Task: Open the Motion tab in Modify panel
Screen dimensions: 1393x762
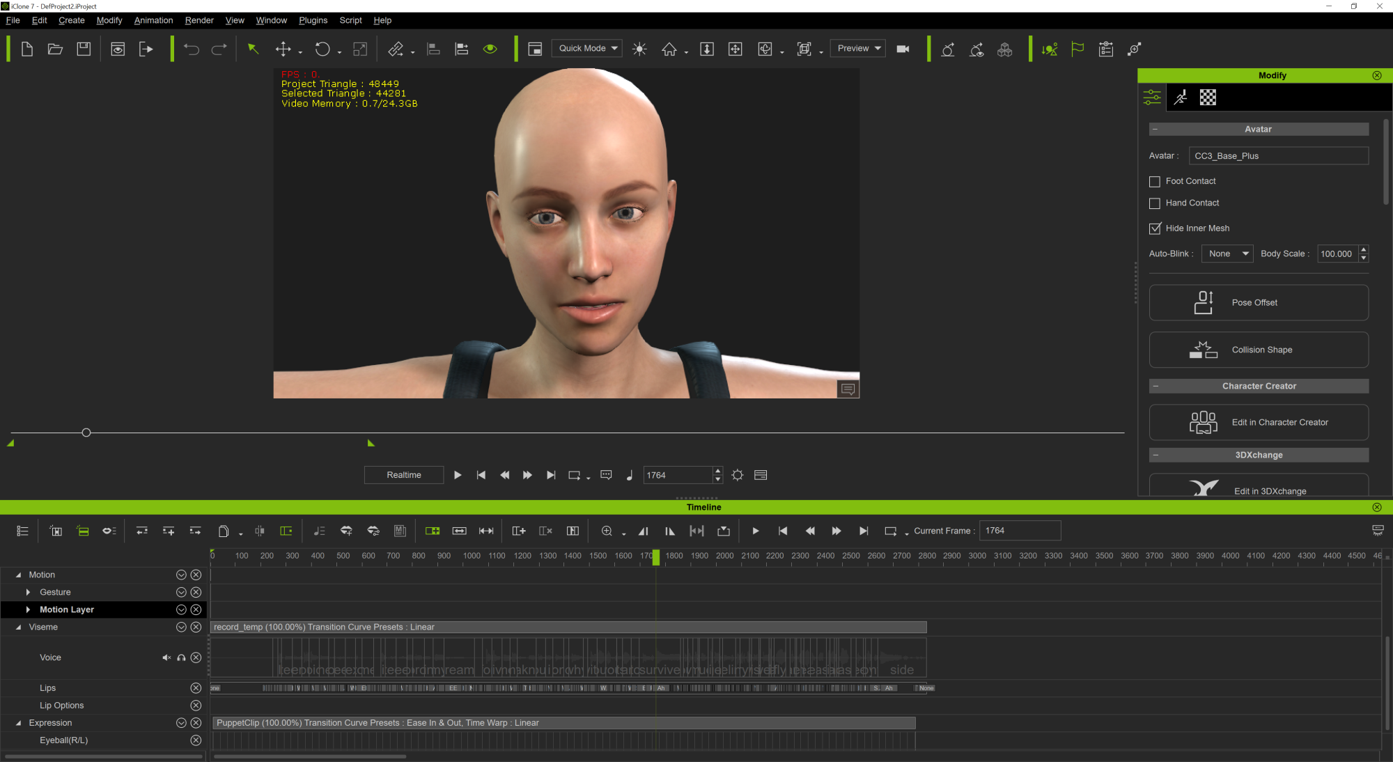Action: coord(1180,98)
